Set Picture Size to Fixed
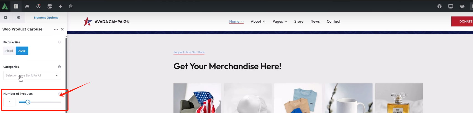This screenshot has width=473, height=113. 9,51
